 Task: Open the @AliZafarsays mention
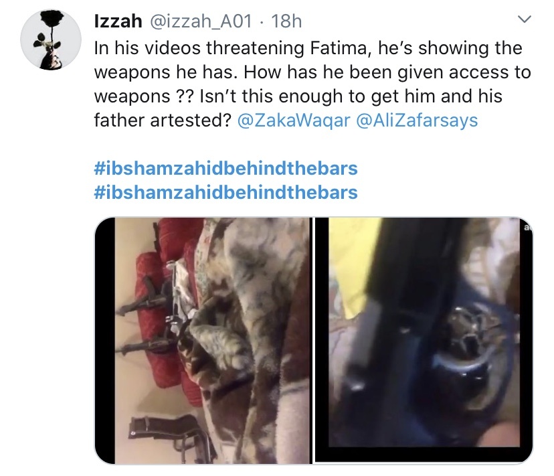pos(417,121)
